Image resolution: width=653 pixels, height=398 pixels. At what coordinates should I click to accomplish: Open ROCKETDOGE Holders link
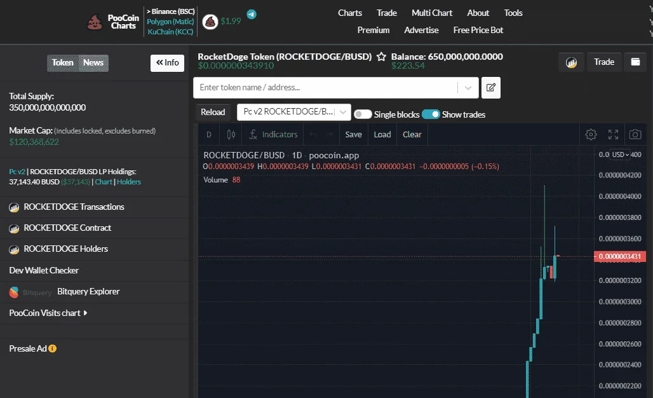tap(66, 249)
